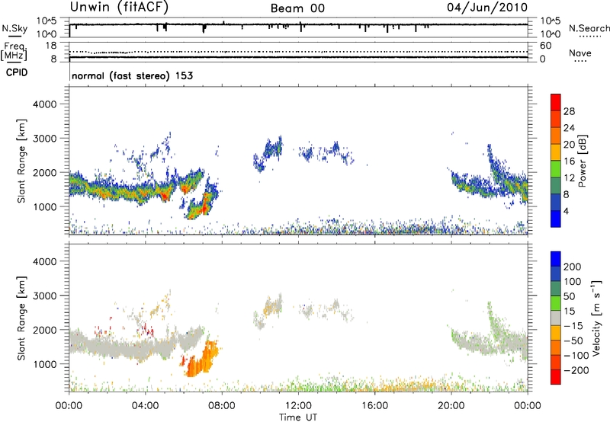Click the date '04/Jun/2010'
Screen dimensions: 610x422
487,8
